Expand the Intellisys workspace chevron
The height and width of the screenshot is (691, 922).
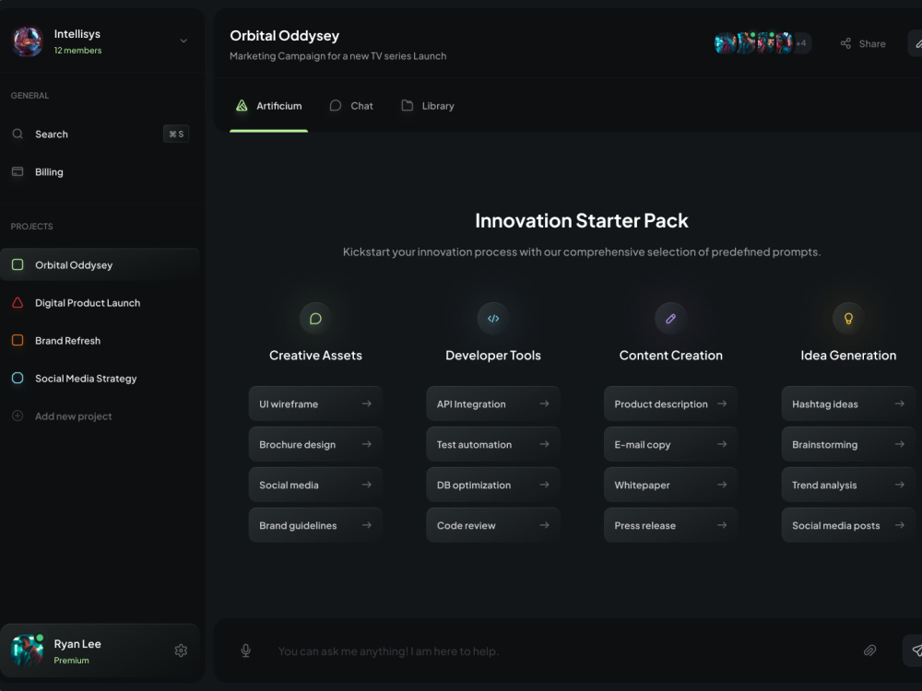183,41
